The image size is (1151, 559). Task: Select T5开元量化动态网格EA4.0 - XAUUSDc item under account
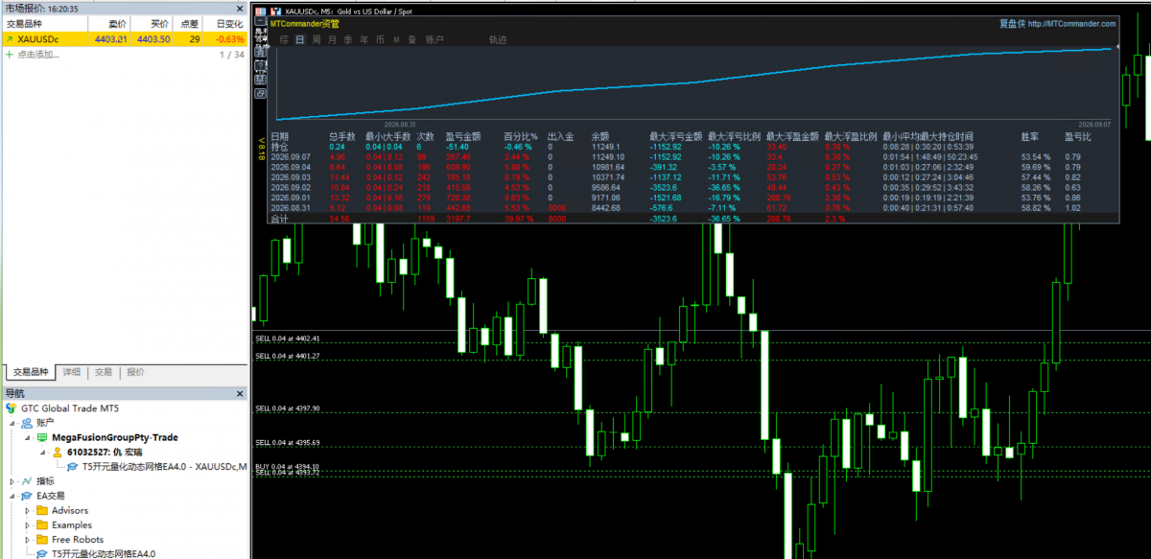[x=164, y=466]
